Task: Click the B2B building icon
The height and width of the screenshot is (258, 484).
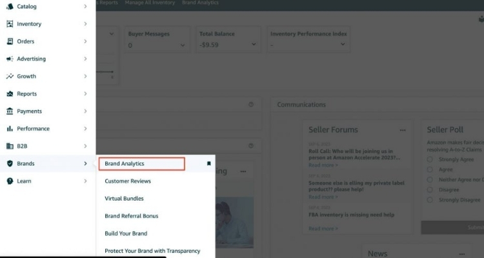Action: click(x=10, y=146)
